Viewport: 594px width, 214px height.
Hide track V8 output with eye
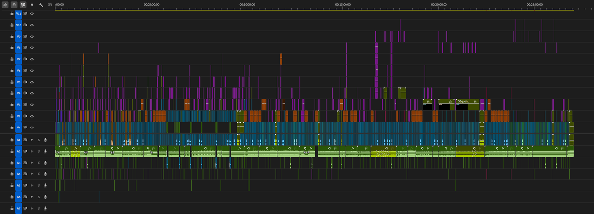tap(32, 47)
